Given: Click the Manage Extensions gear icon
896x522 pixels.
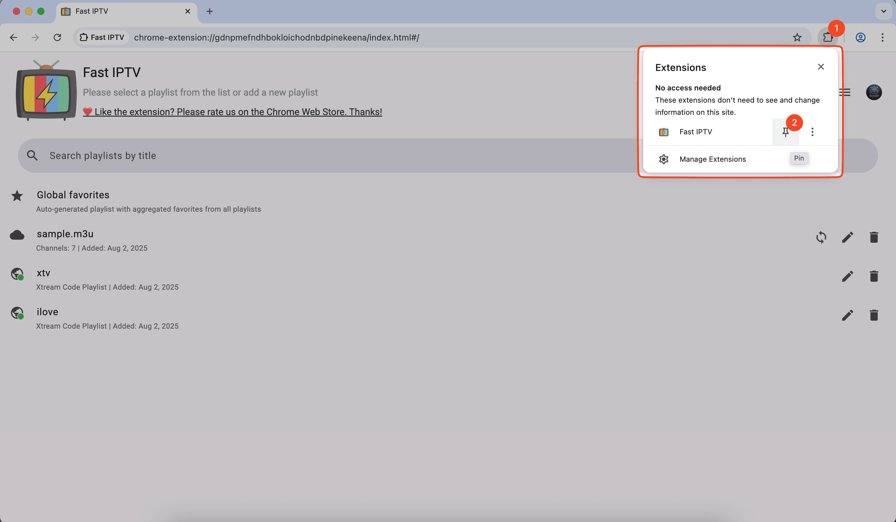Looking at the screenshot, I should (x=663, y=159).
